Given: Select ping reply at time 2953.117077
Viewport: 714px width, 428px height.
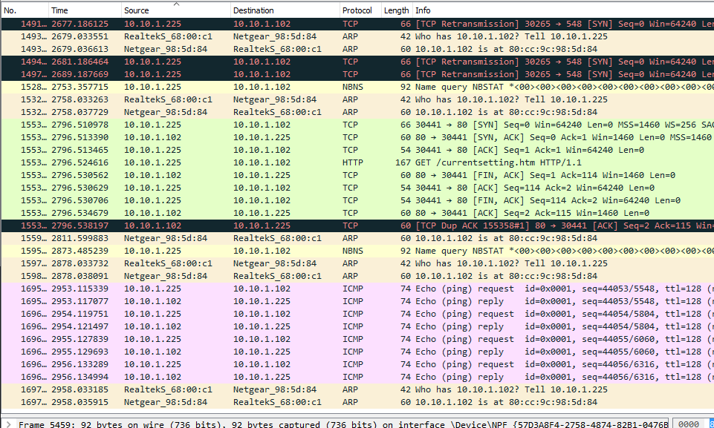Looking at the screenshot, I should [x=357, y=301].
